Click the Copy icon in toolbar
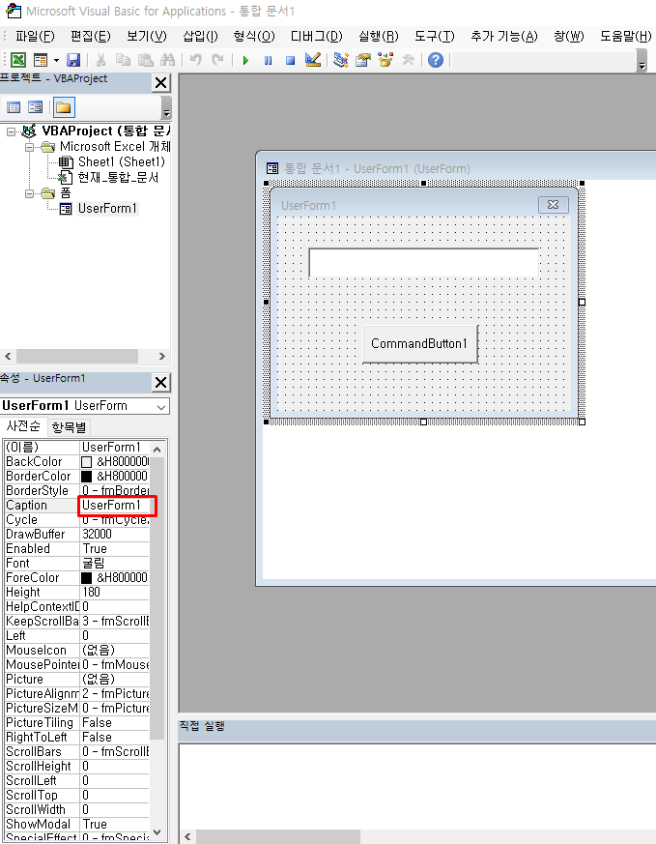The width and height of the screenshot is (656, 844). tap(123, 60)
